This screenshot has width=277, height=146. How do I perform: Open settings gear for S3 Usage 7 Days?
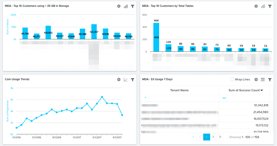point(256,80)
